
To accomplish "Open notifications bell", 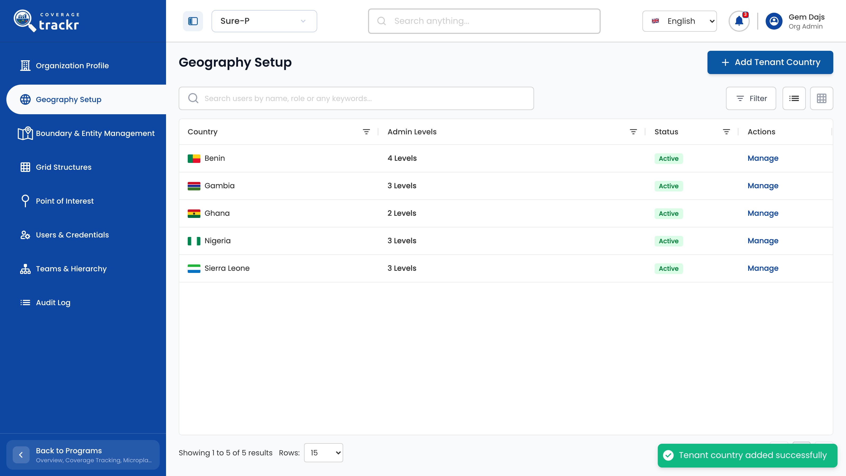I will [x=739, y=21].
